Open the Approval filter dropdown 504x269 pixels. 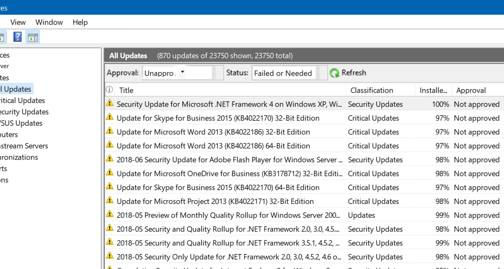(x=182, y=72)
